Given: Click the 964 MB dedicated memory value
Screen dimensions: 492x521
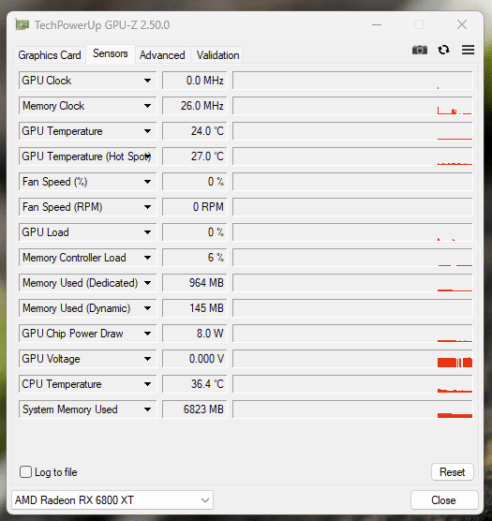Looking at the screenshot, I should [195, 283].
